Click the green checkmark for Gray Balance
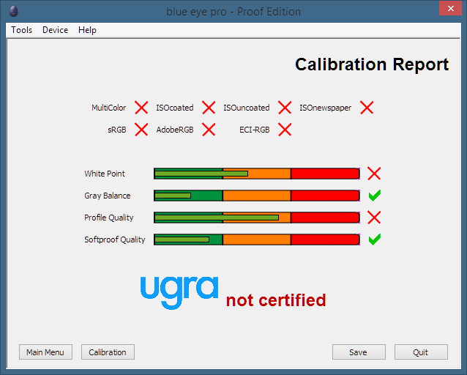This screenshot has width=467, height=375. click(x=374, y=196)
